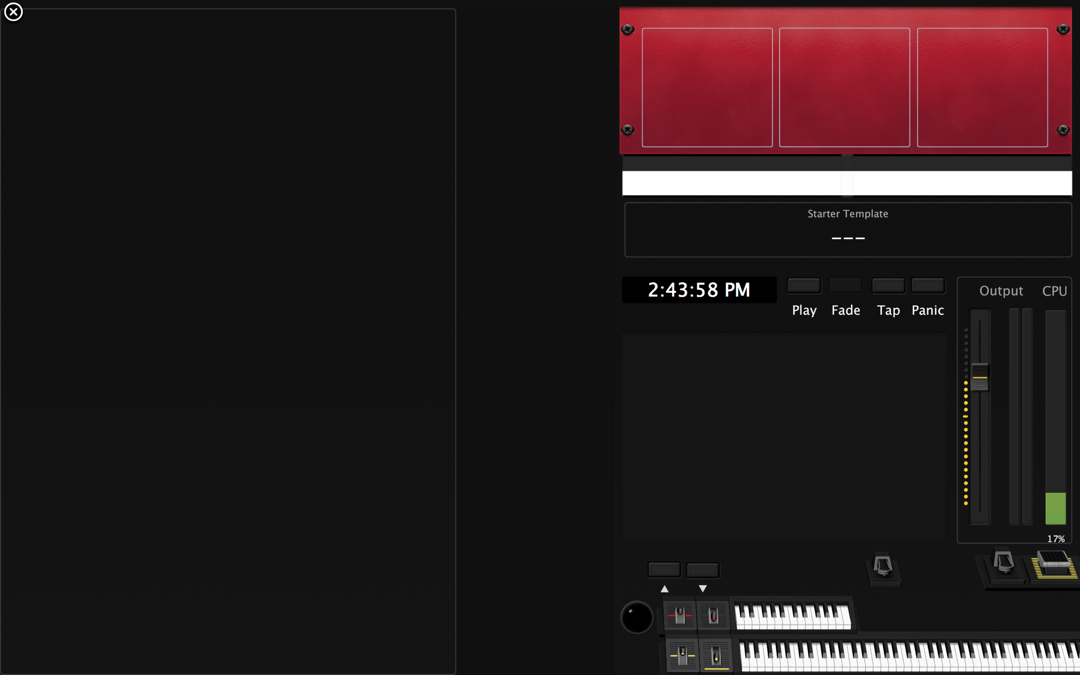The width and height of the screenshot is (1080, 675).
Task: Click the Play button above its label
Action: coord(804,286)
